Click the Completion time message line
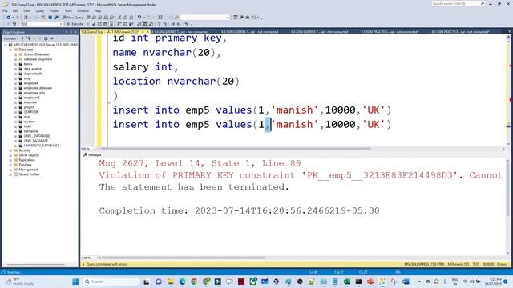This screenshot has height=288, width=513. pyautogui.click(x=239, y=210)
